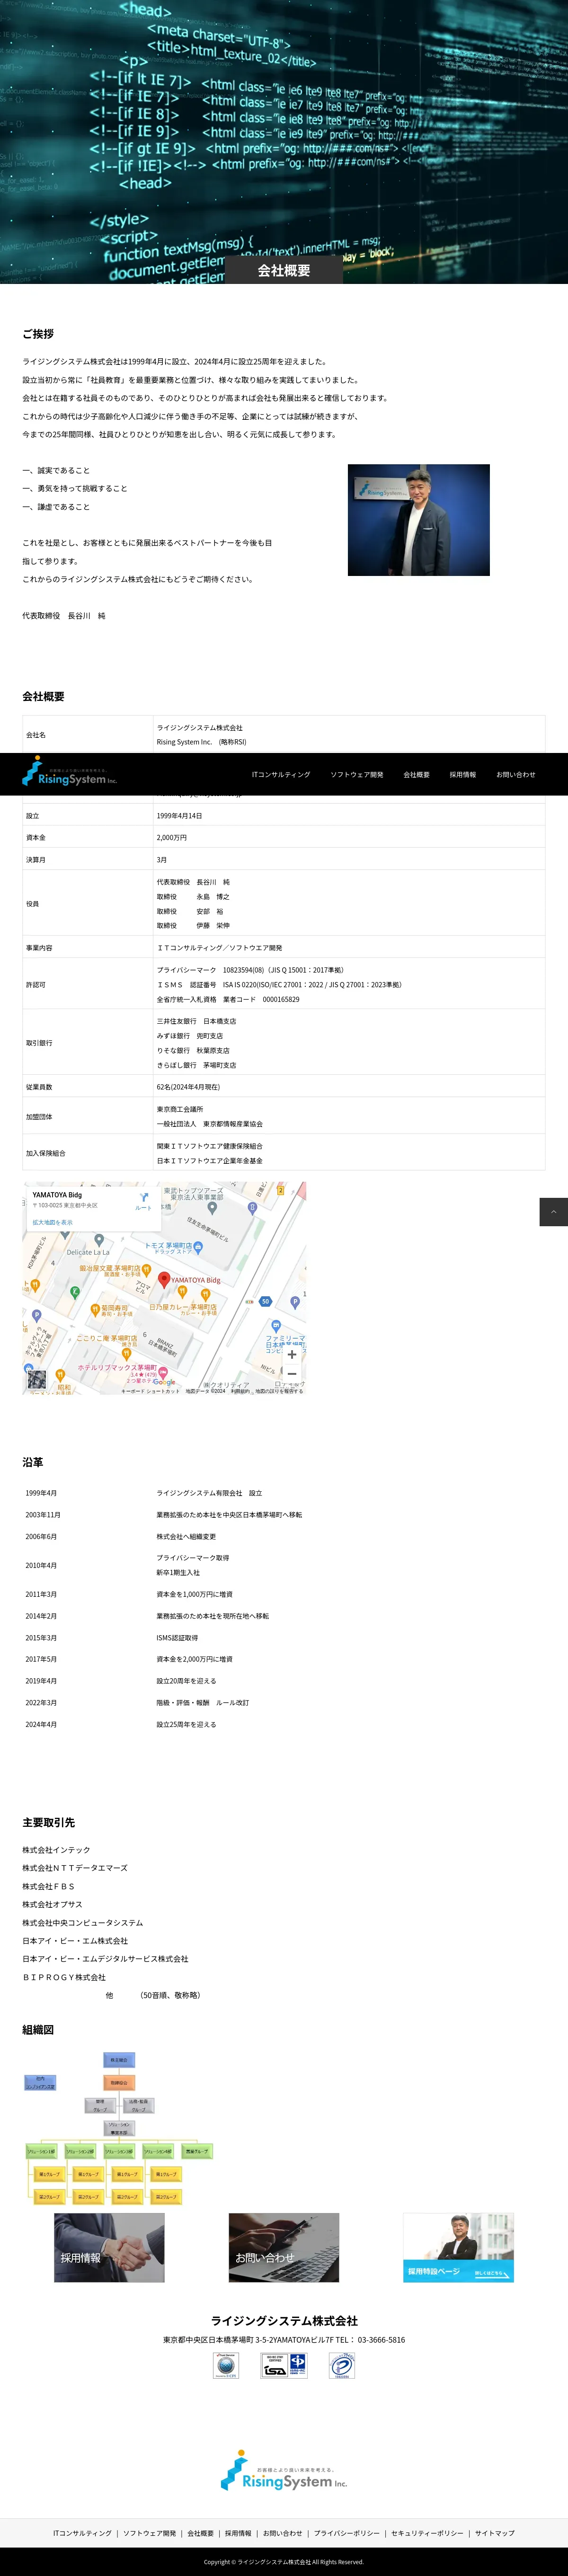Click 地図の誤りを報告する on the map

(x=279, y=1391)
